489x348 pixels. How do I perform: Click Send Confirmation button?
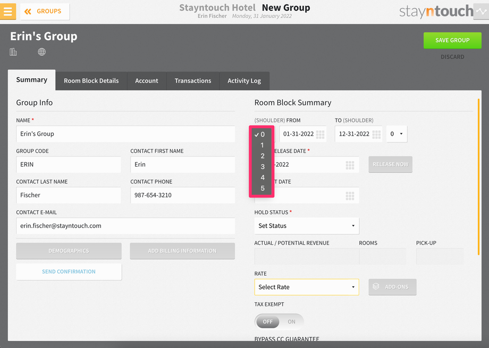pyautogui.click(x=69, y=272)
